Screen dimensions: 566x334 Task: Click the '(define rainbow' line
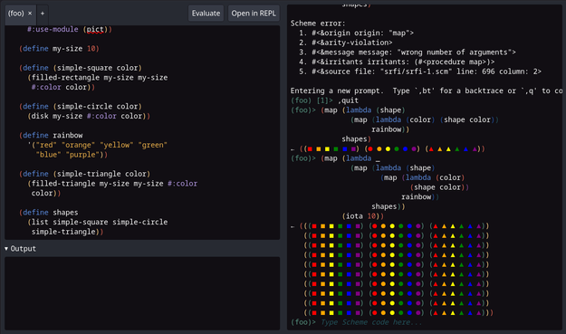[x=51, y=135]
